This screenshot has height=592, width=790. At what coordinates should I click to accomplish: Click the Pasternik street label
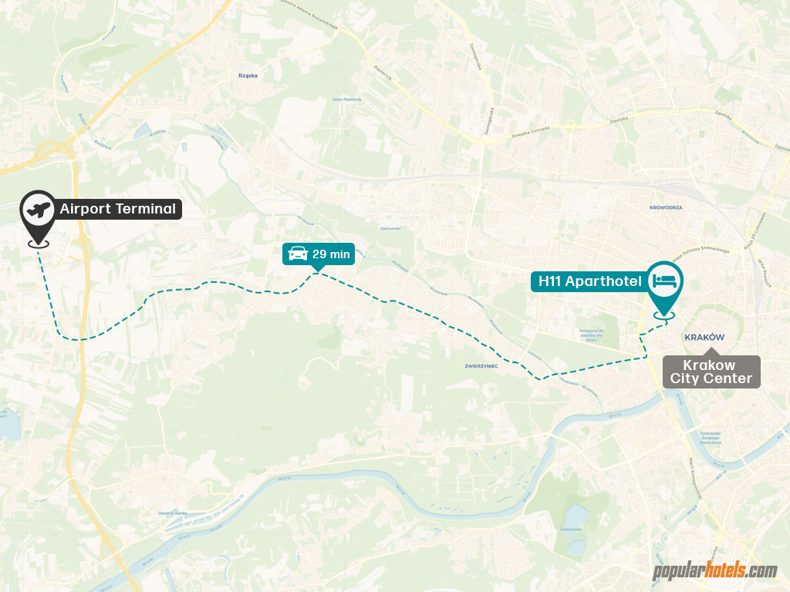pos(383,73)
